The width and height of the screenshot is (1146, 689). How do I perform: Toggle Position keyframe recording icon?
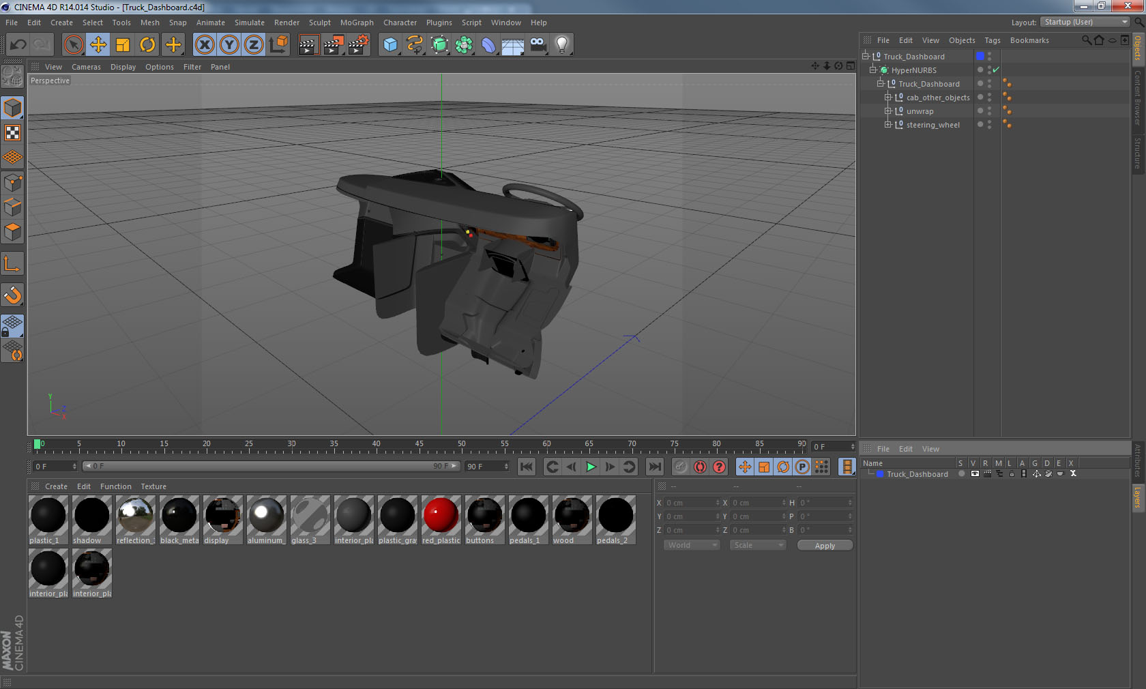click(x=745, y=467)
